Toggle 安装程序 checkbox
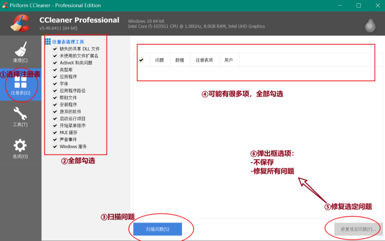The image size is (385, 241). coord(55,105)
